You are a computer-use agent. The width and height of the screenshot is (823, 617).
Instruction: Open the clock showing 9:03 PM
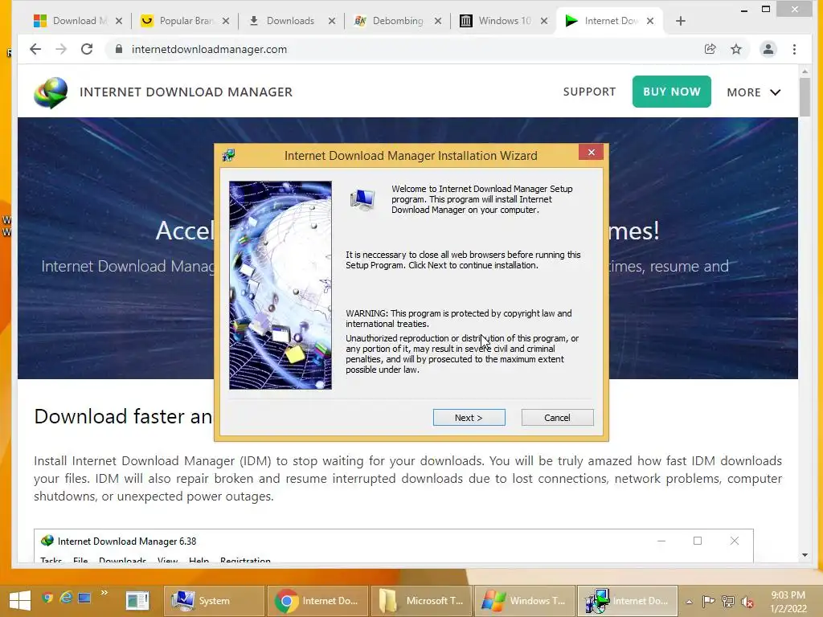788,601
